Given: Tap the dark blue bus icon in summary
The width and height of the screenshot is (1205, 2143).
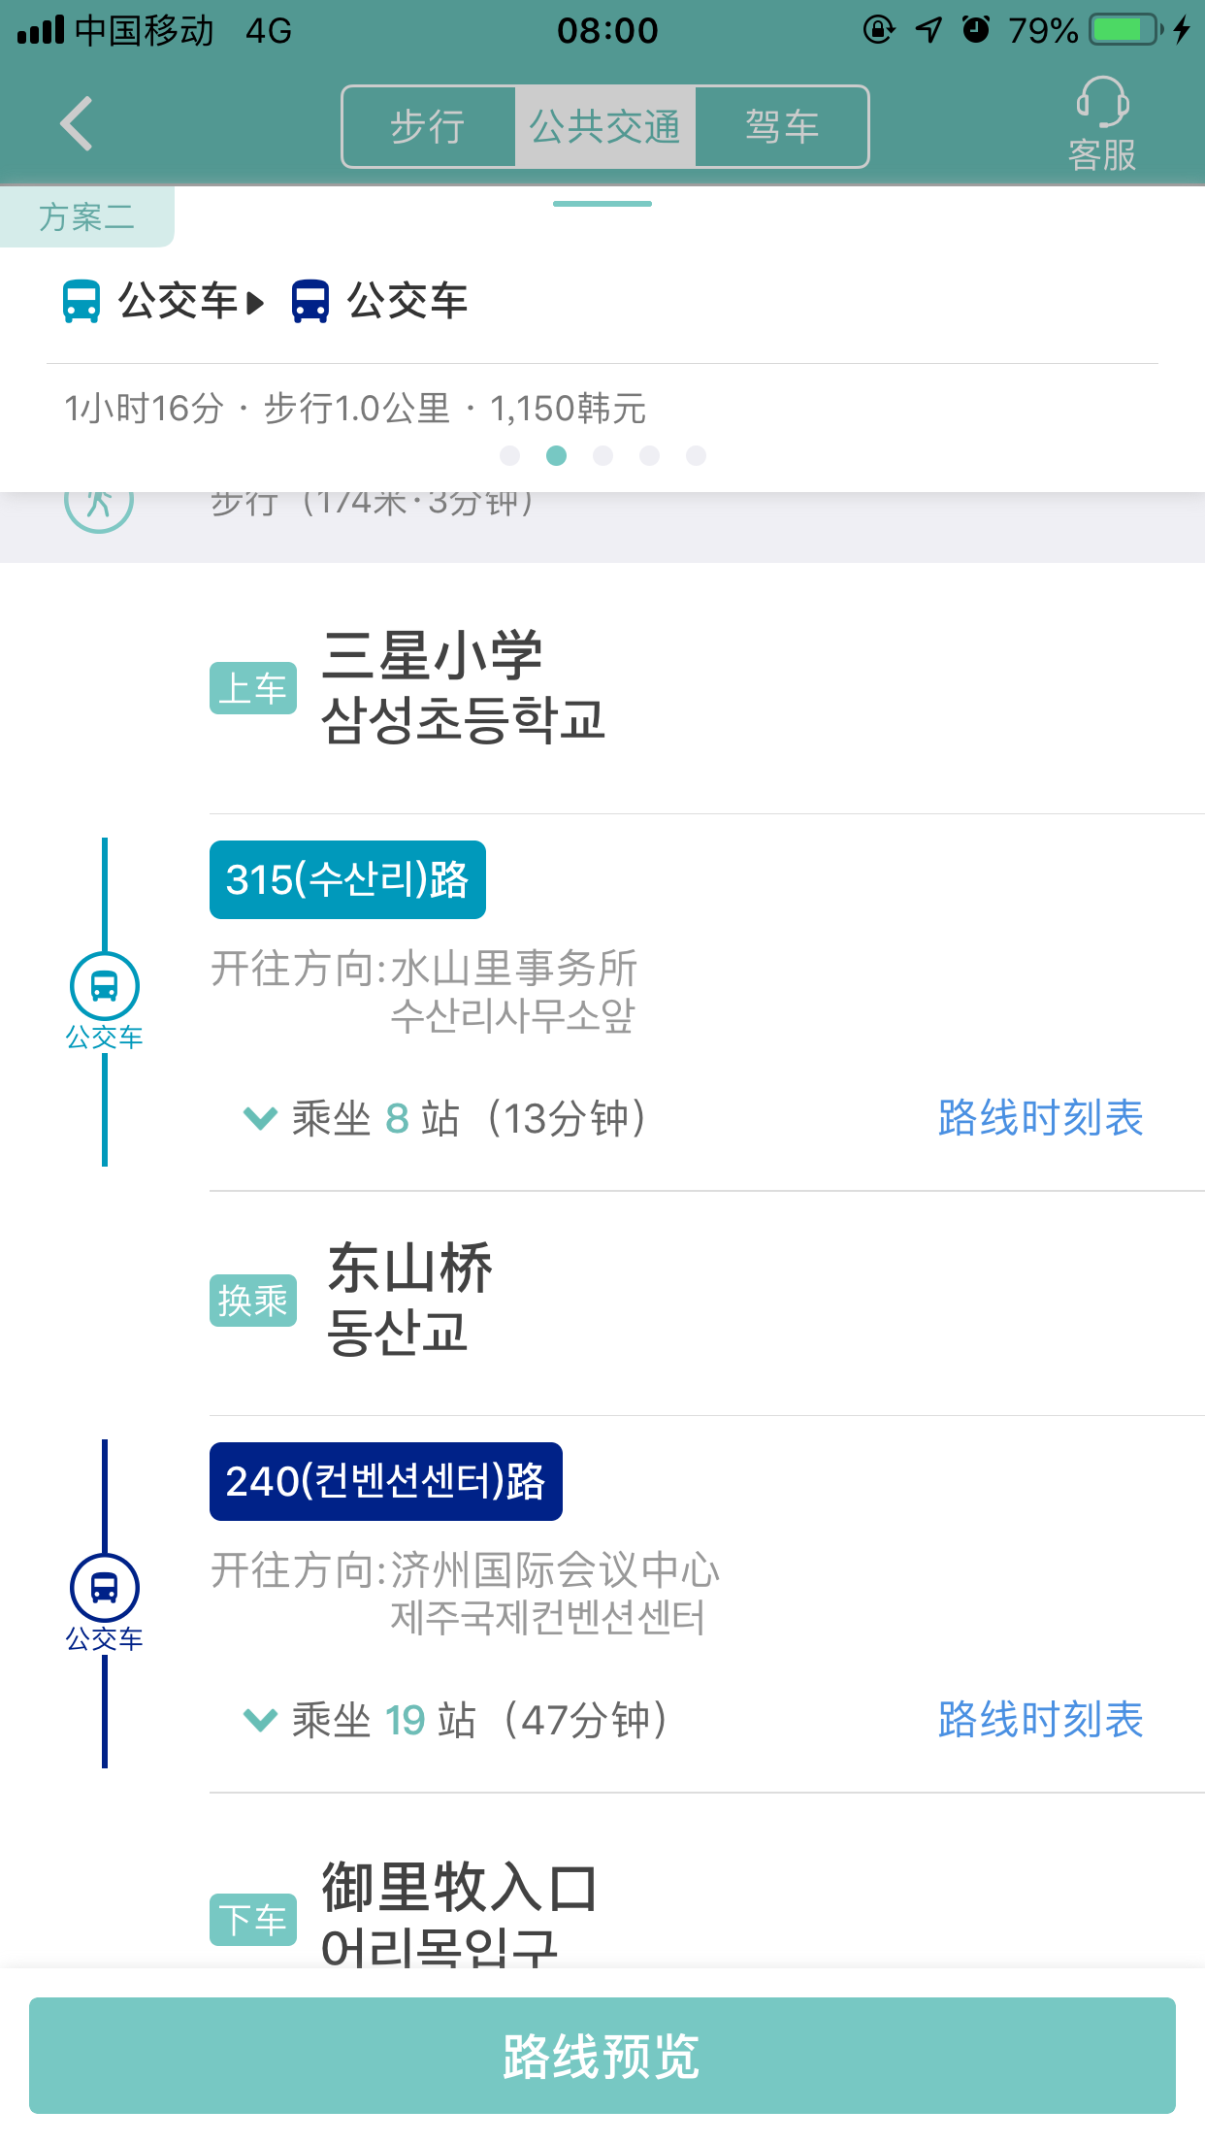Looking at the screenshot, I should coord(310,301).
